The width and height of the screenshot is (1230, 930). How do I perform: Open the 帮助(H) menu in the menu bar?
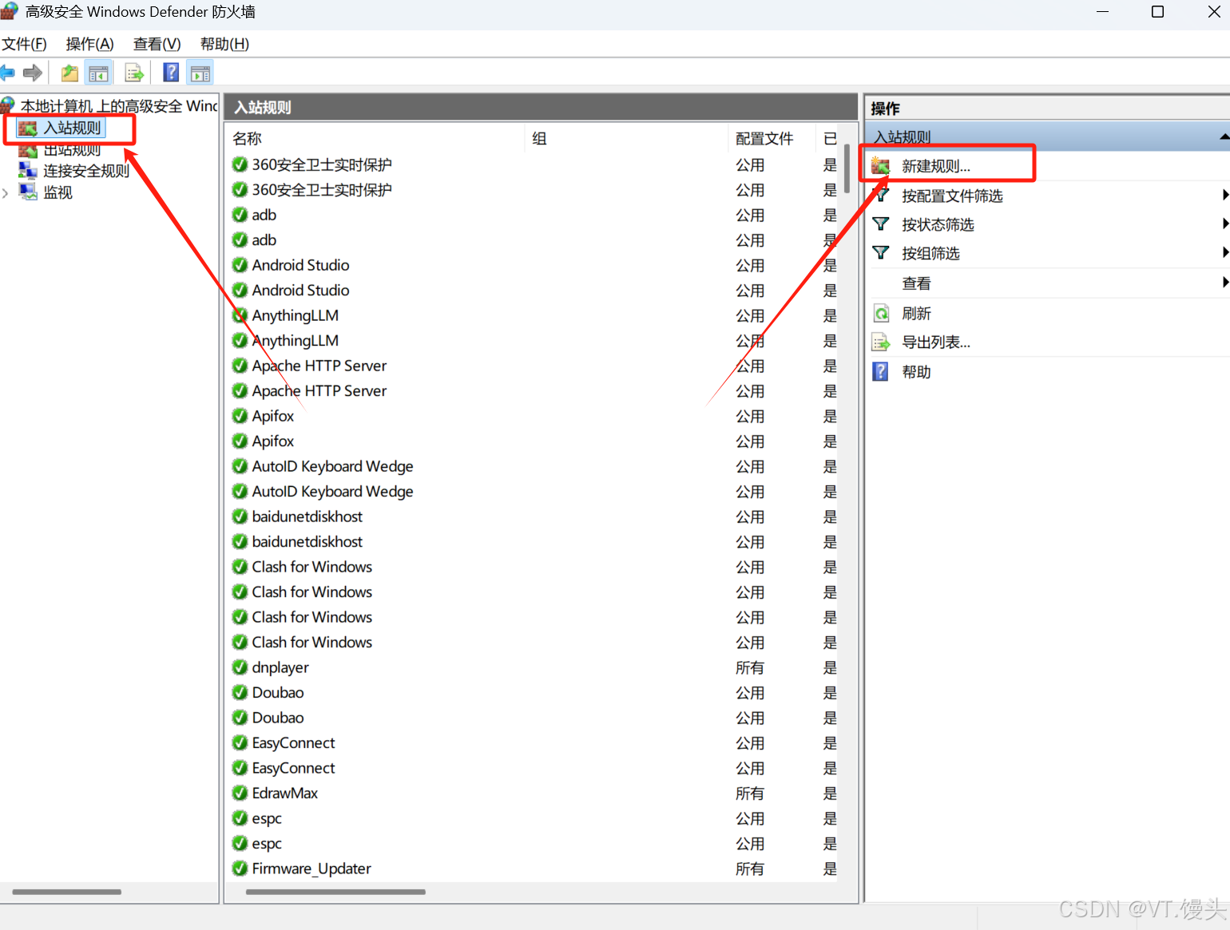click(224, 44)
